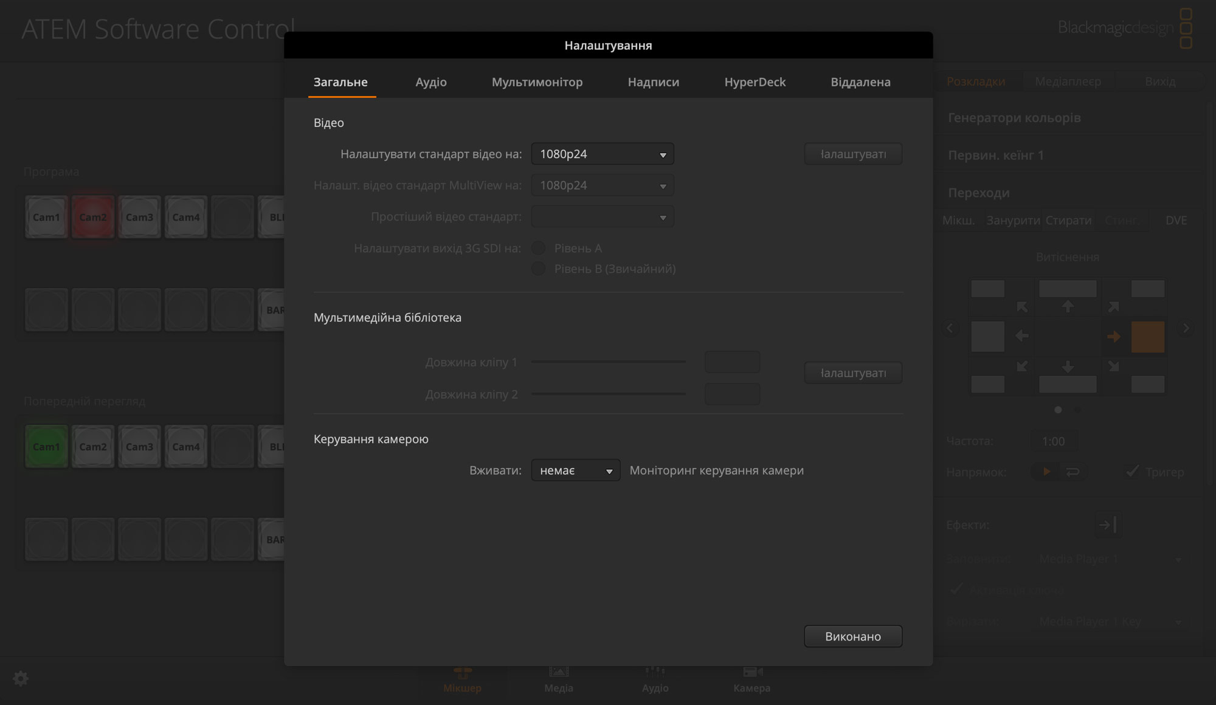Adjust the Довжина кліпу 1 slider
1216x705 pixels.
pyautogui.click(x=609, y=362)
